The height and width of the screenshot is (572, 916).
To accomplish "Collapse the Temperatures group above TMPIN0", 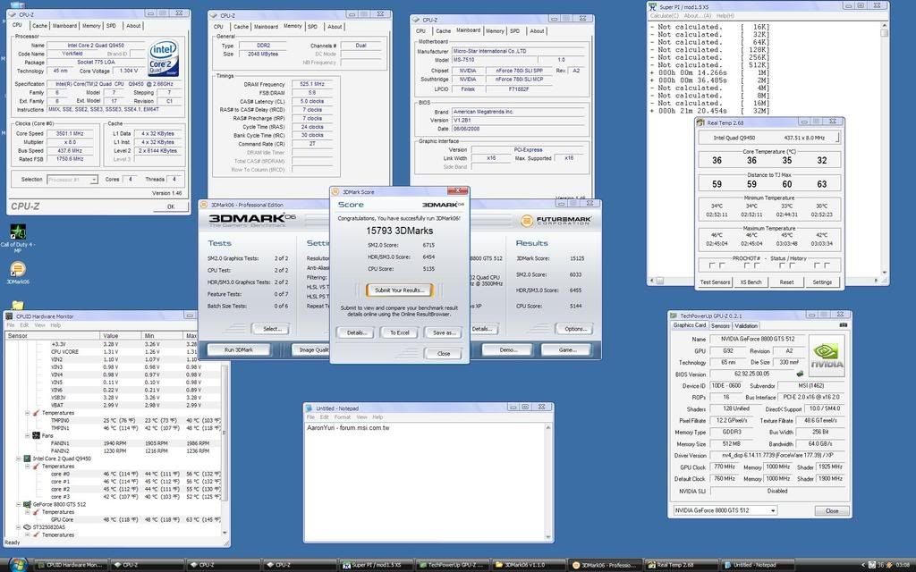I will click(x=28, y=413).
